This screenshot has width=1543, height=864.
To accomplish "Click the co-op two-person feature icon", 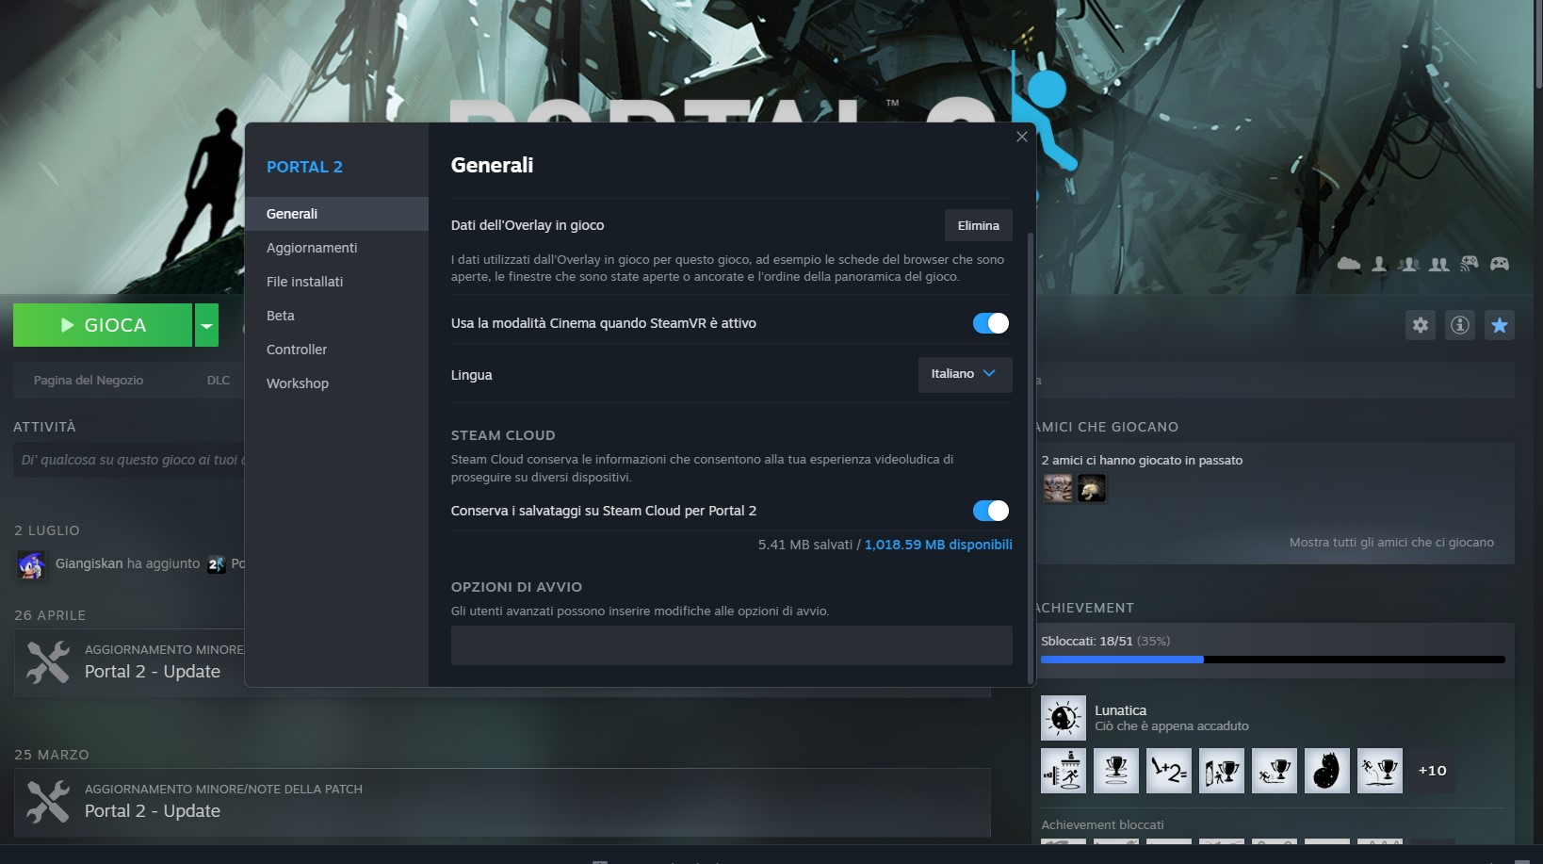I will click(x=1439, y=264).
